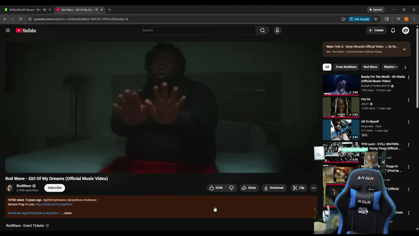This screenshot has width=419, height=236.
Task: Click 'ReadyForTheWorldVEVO' channel name
Action: click(375, 86)
